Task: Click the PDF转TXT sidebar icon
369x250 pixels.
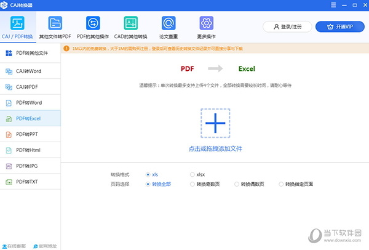Action: [9, 182]
